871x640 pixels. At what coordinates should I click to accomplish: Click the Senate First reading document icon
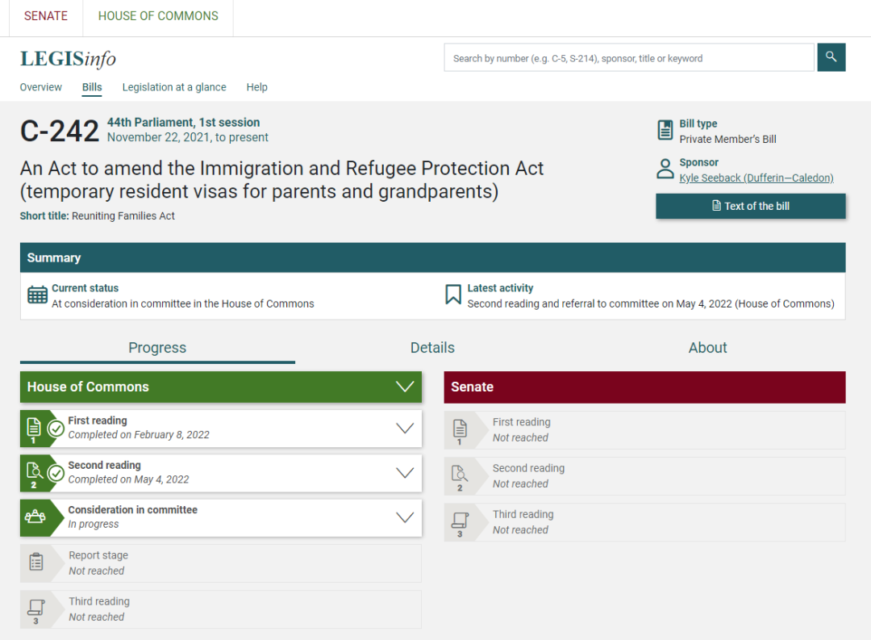pyautogui.click(x=460, y=430)
